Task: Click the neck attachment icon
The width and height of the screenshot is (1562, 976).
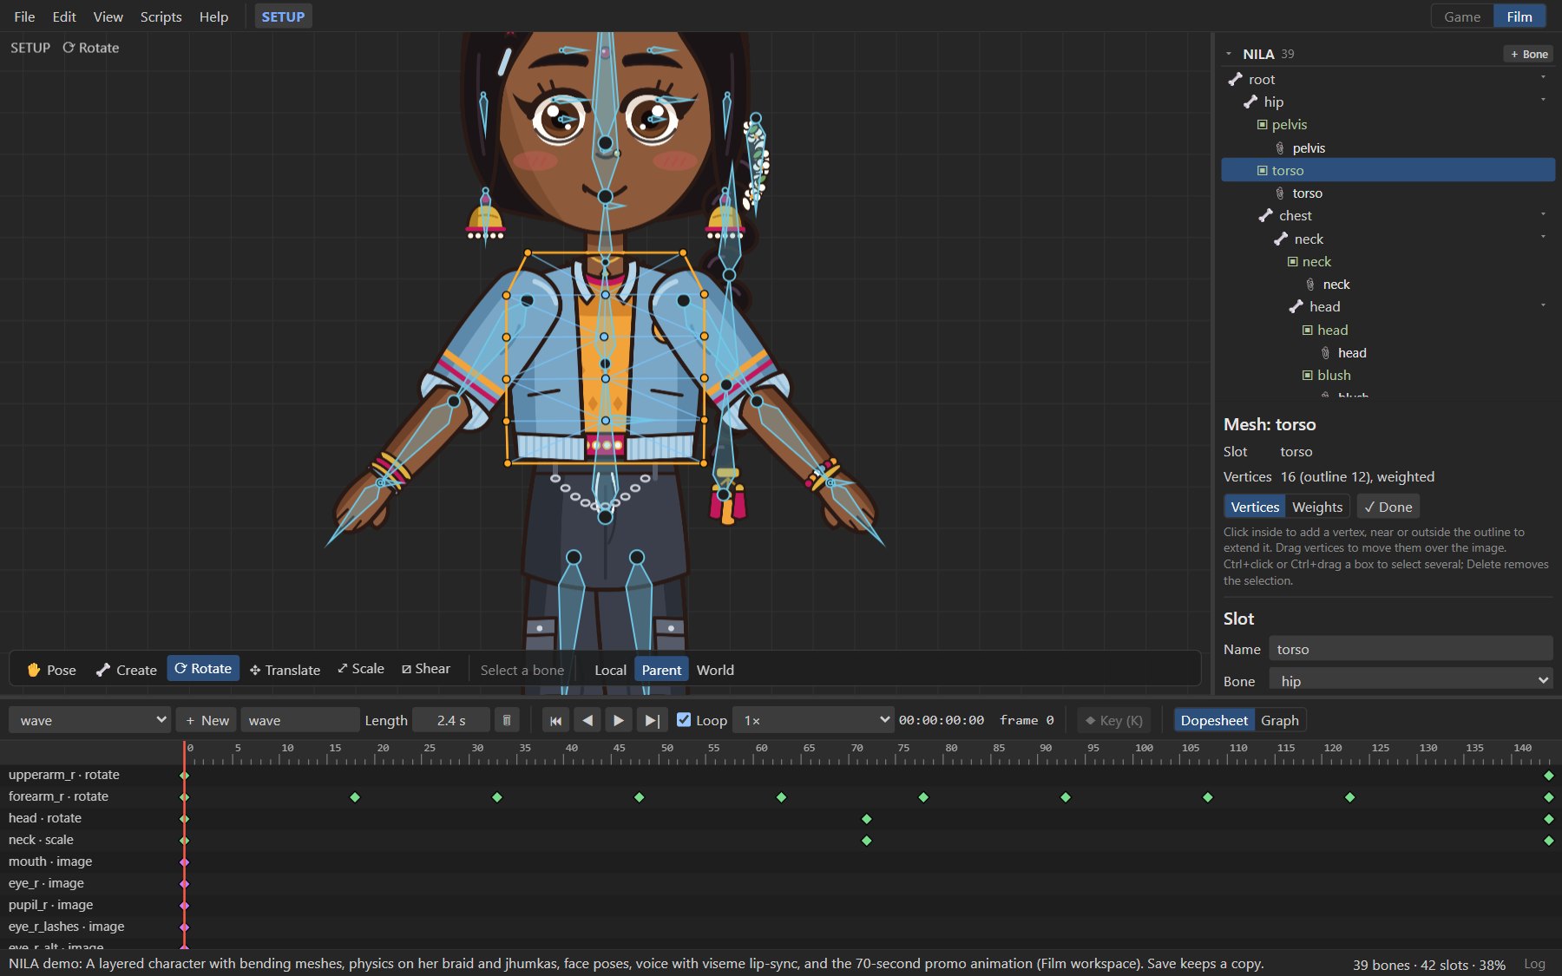Action: click(x=1310, y=284)
